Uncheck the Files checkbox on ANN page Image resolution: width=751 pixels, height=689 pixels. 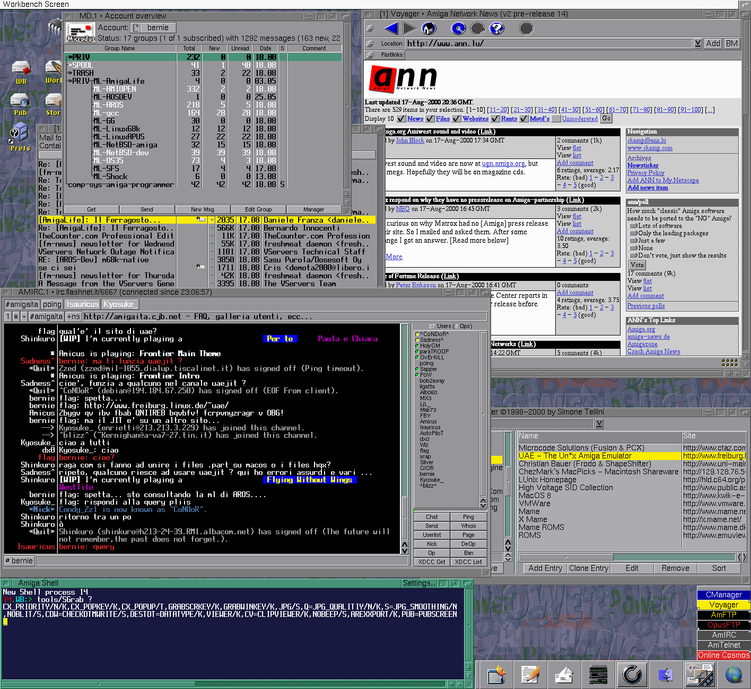[430, 119]
